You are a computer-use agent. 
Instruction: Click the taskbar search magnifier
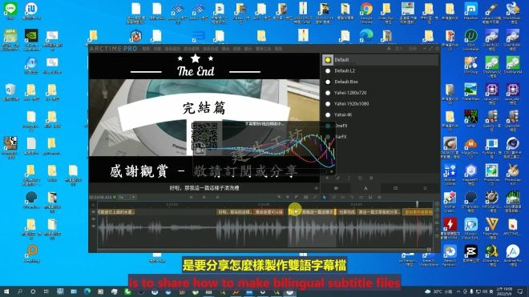19,291
